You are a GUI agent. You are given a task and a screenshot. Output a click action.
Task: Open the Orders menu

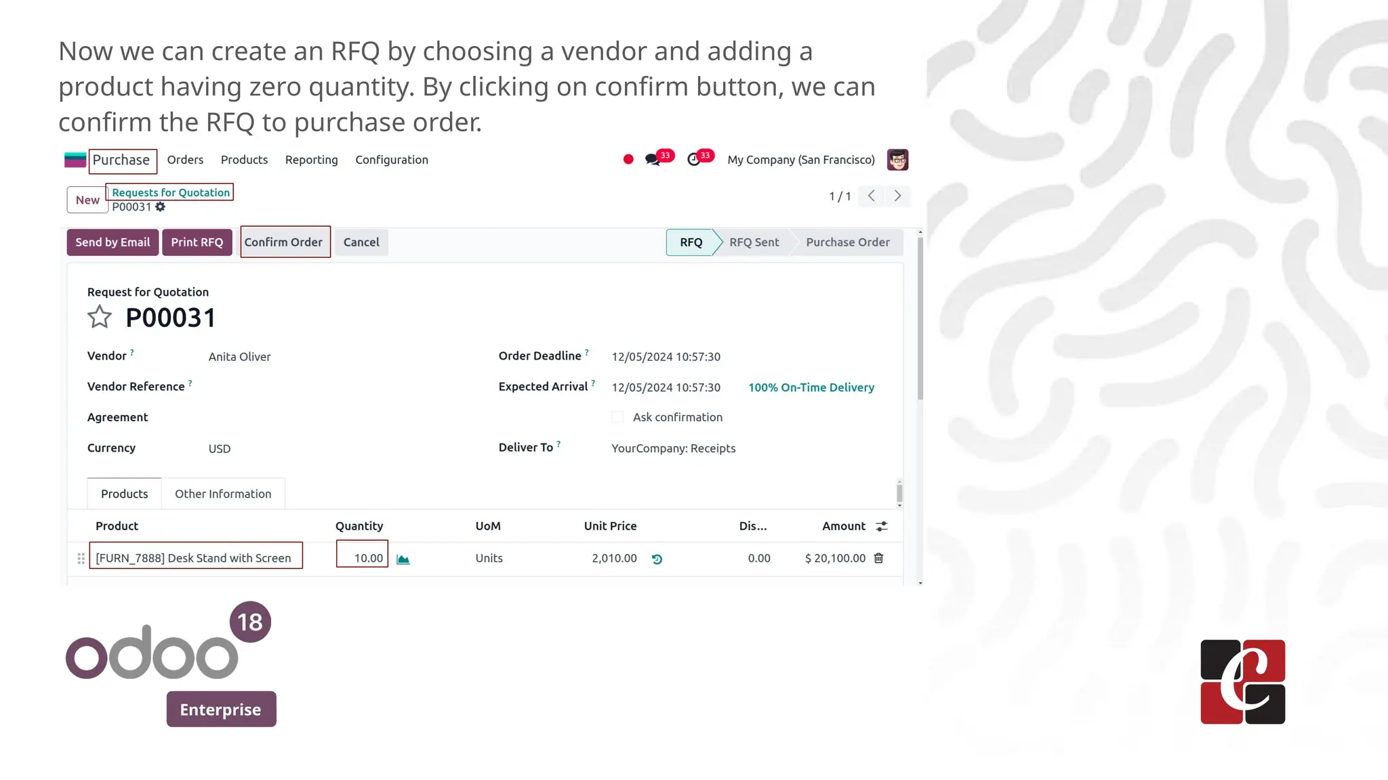[185, 160]
